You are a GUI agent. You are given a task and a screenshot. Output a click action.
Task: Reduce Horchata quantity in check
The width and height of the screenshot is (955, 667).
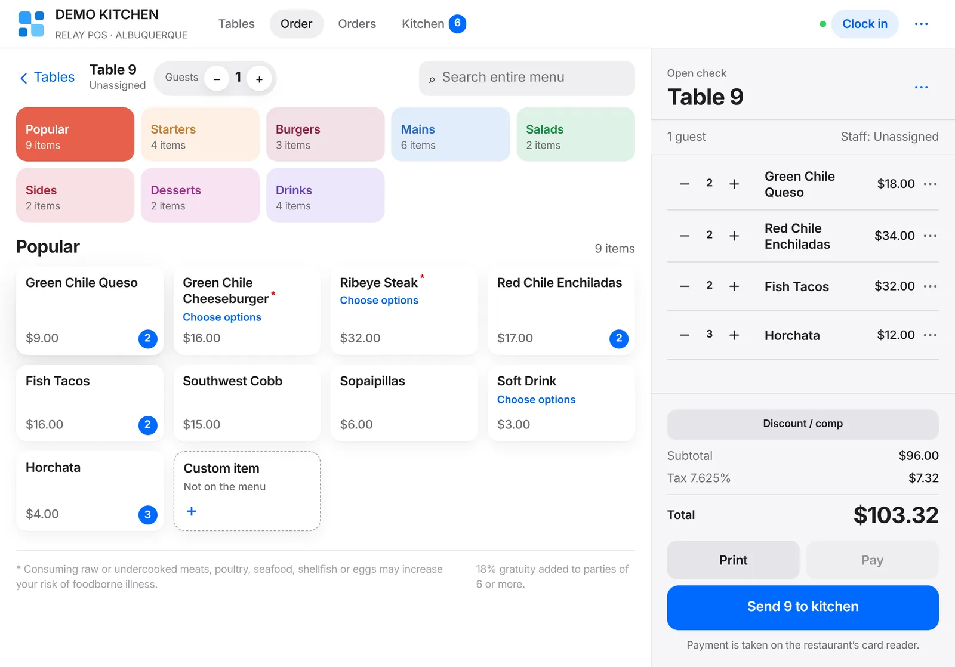685,335
